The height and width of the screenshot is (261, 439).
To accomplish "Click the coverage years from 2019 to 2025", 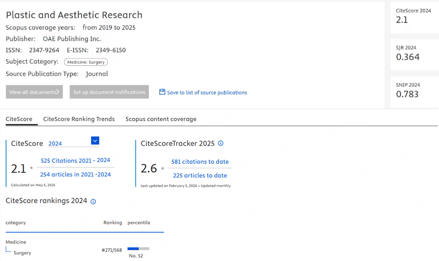I will (109, 27).
